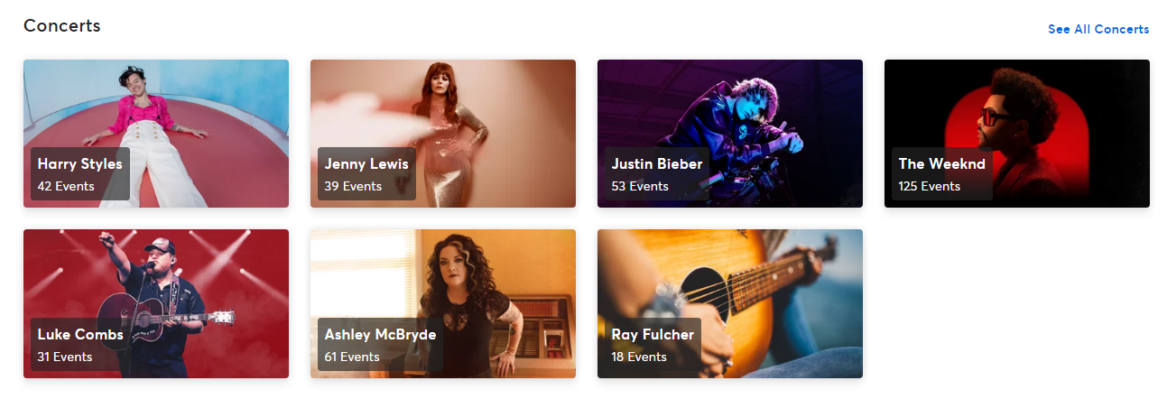Open The Weeknd concert card
The height and width of the screenshot is (399, 1167).
1017,134
